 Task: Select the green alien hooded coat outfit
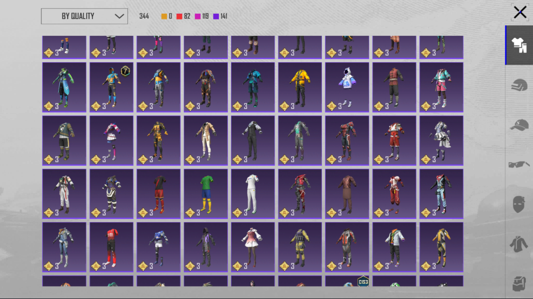coord(64,87)
